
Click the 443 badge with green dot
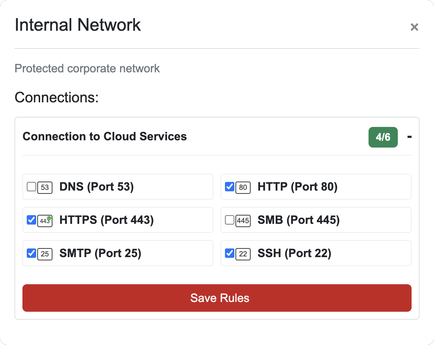pyautogui.click(x=45, y=221)
